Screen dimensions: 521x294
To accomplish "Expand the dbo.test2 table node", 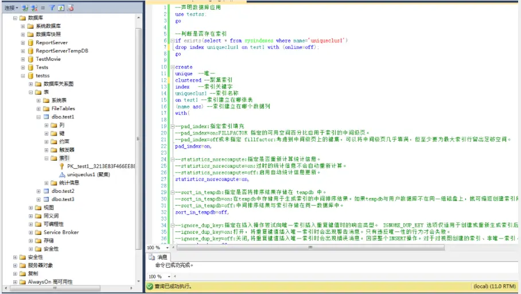I will point(38,191).
